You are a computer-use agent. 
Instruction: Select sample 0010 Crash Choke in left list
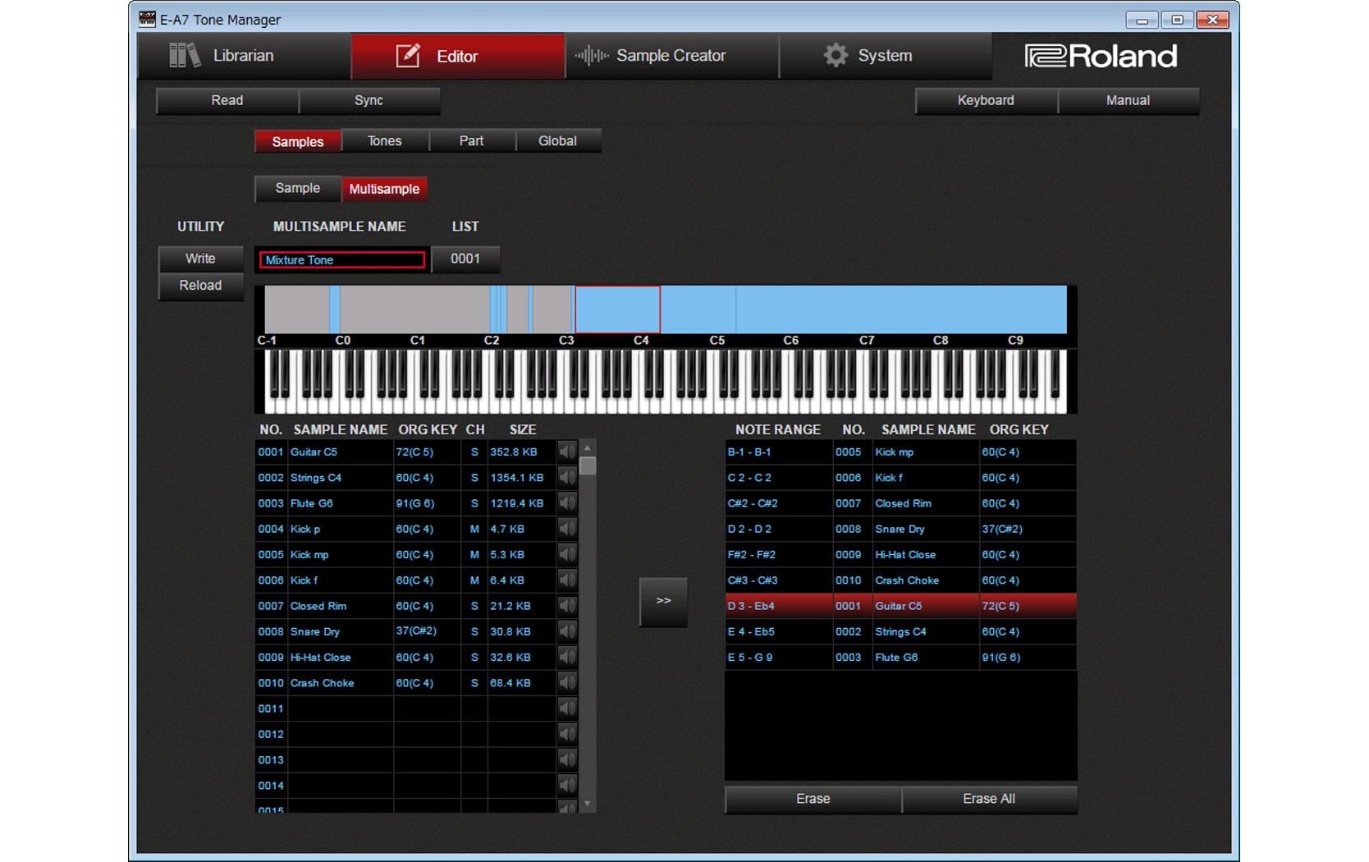405,682
